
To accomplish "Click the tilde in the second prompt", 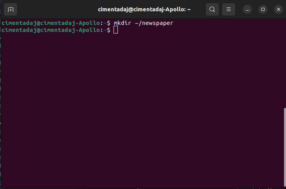I will click(105, 30).
